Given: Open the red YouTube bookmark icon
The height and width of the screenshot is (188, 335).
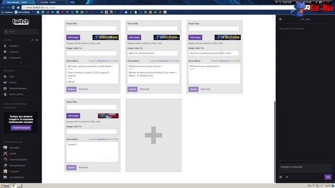Looking at the screenshot, I should tap(62, 13).
